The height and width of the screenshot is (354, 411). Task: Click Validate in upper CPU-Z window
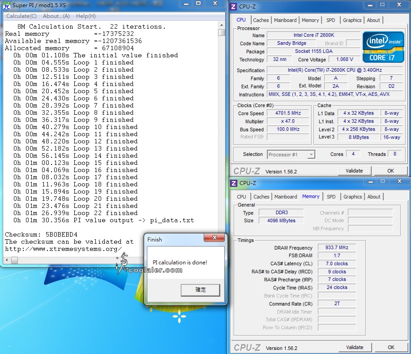coord(355,171)
